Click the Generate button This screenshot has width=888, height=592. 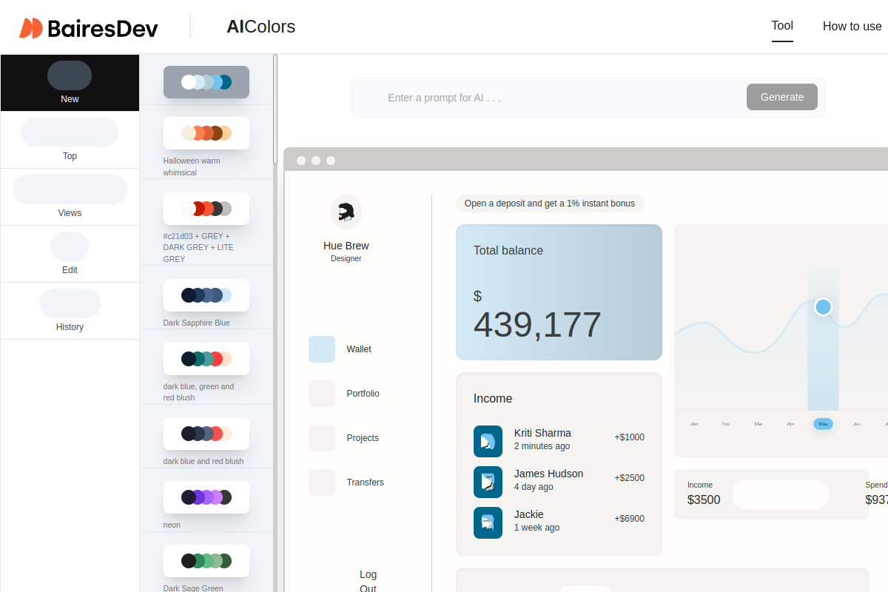[x=782, y=97]
